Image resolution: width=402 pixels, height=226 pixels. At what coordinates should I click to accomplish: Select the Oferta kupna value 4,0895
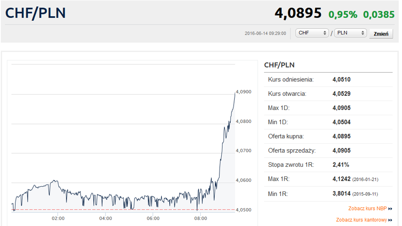click(342, 136)
